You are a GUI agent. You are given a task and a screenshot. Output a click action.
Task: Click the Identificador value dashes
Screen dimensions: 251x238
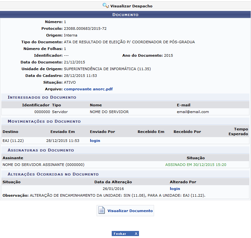(x=66, y=56)
